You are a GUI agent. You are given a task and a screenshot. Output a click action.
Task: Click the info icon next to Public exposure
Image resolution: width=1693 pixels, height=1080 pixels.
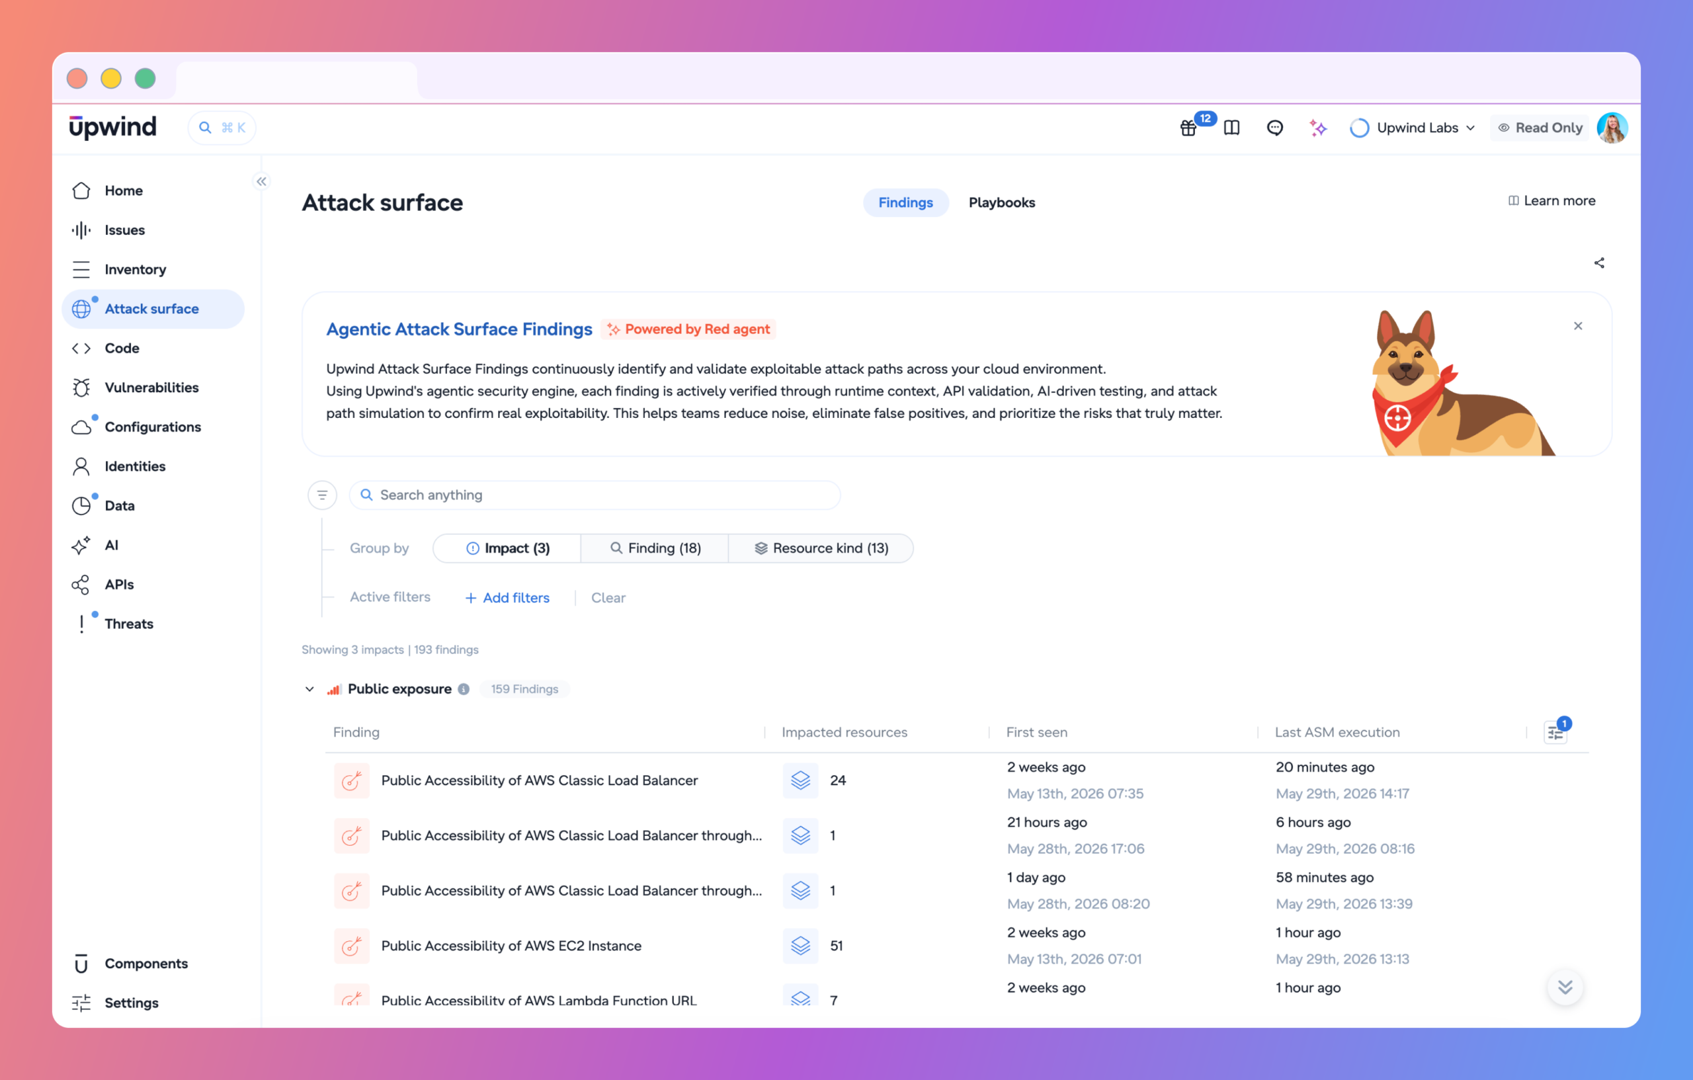point(464,689)
